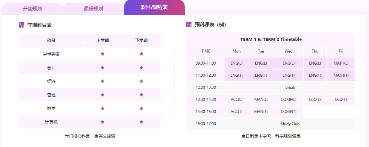Click the 上学期 column header
Image resolution: width=369 pixels, height=147 pixels.
pyautogui.click(x=103, y=40)
